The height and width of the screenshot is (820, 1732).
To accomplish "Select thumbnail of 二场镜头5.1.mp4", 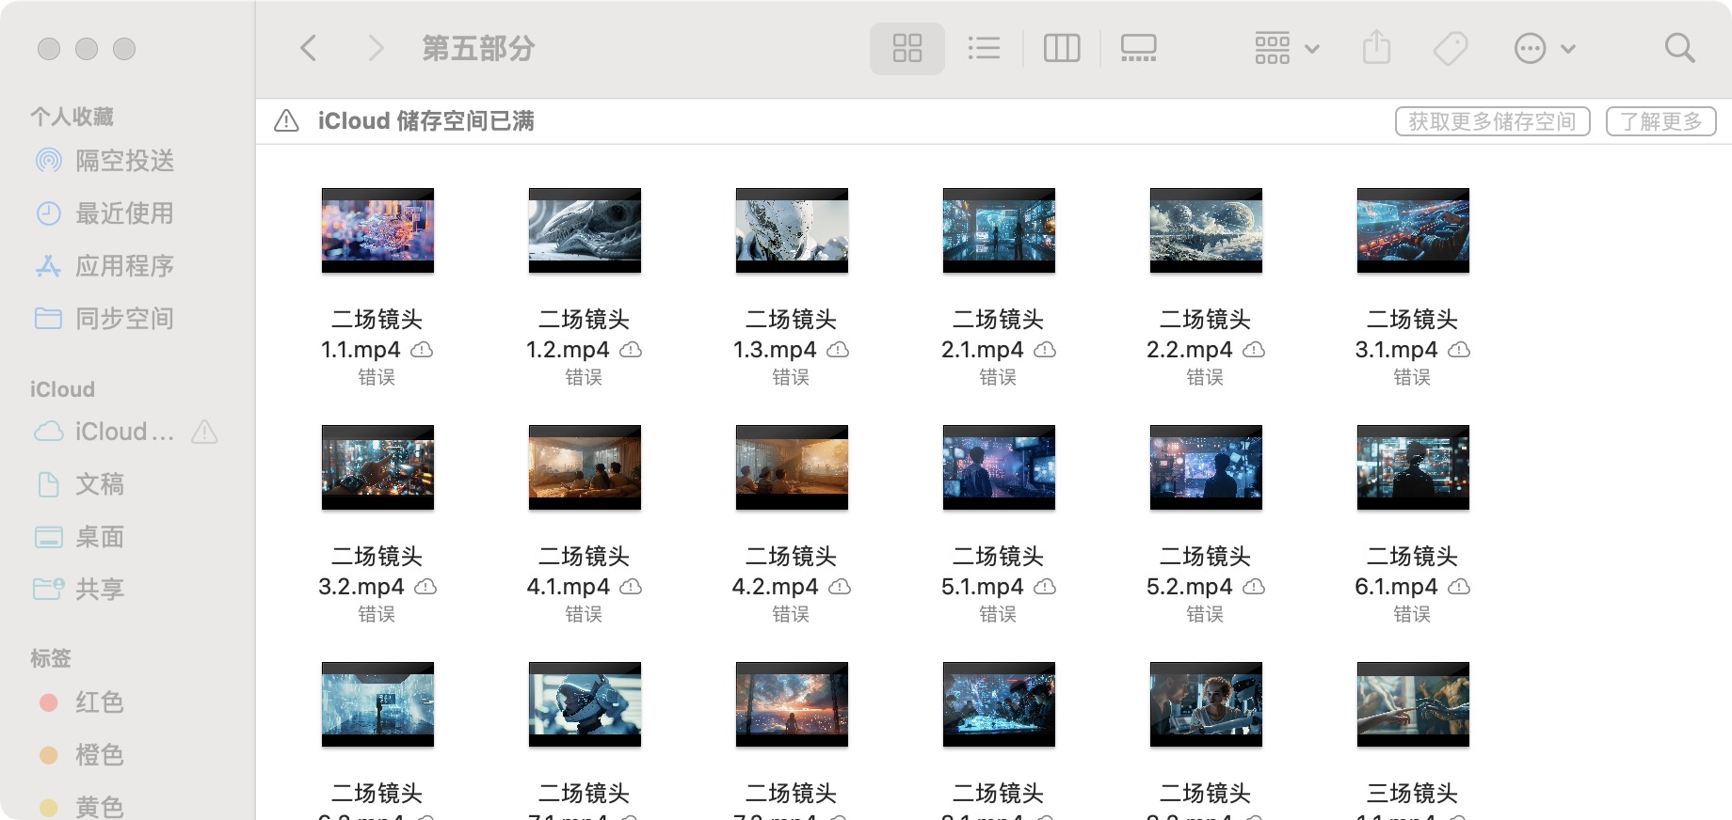I will click(999, 467).
